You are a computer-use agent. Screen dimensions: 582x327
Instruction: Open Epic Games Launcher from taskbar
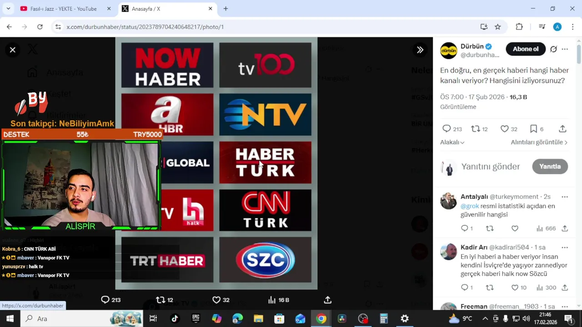(x=196, y=318)
